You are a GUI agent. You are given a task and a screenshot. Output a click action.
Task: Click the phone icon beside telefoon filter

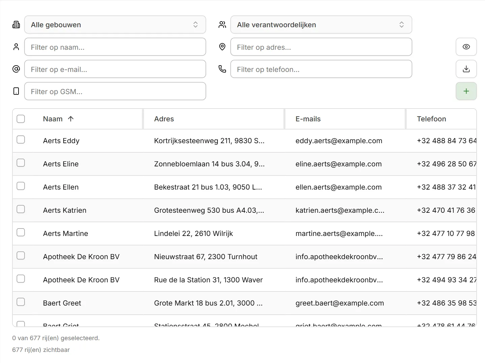(x=222, y=69)
